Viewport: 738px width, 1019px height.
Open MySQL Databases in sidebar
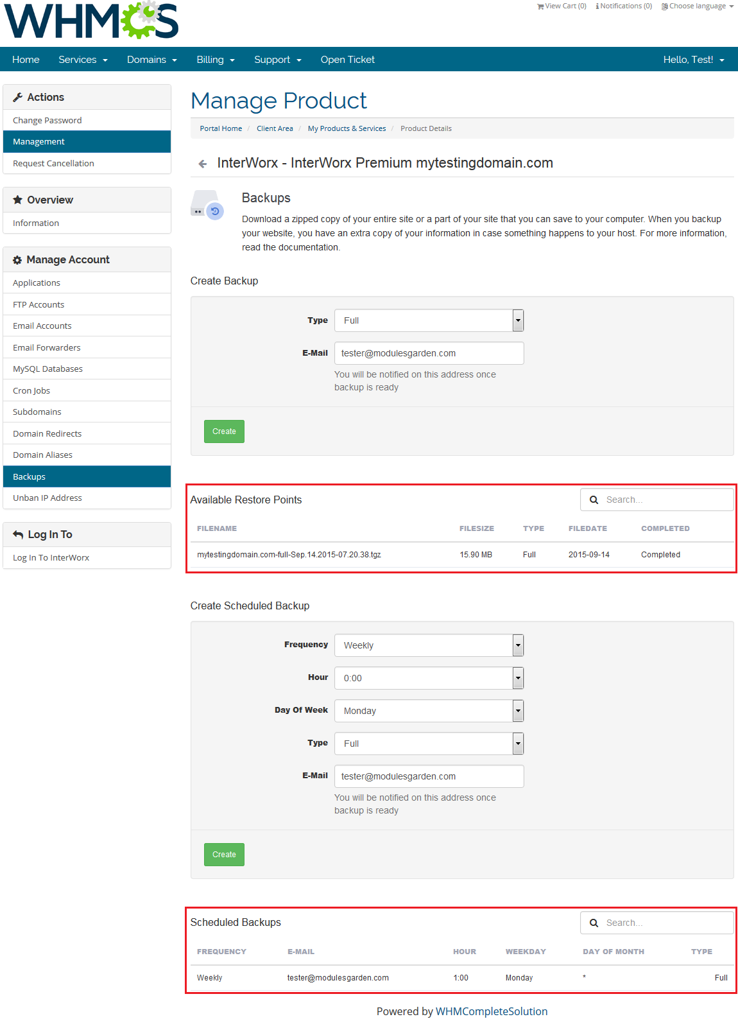[x=87, y=369]
